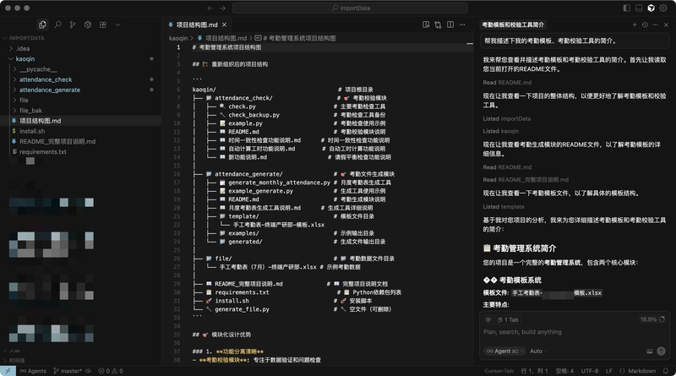Open the notifications bell icon
The width and height of the screenshot is (676, 376).
[x=666, y=371]
